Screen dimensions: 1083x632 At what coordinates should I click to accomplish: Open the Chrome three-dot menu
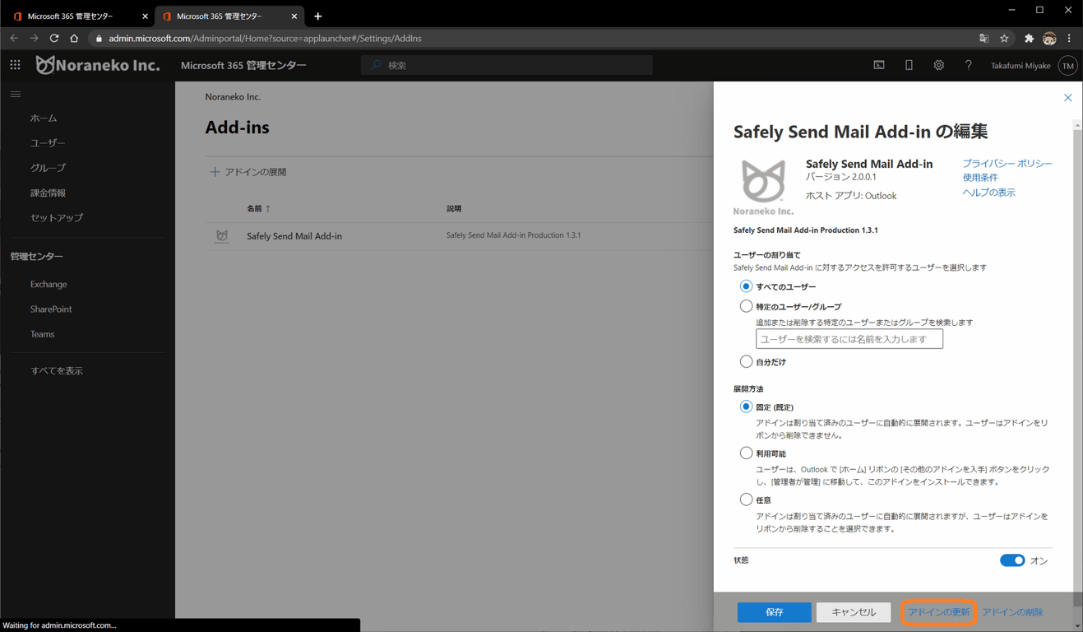[x=1069, y=38]
